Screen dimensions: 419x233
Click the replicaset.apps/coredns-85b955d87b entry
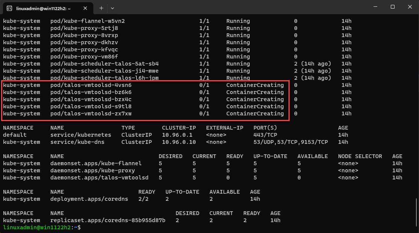click(108, 220)
